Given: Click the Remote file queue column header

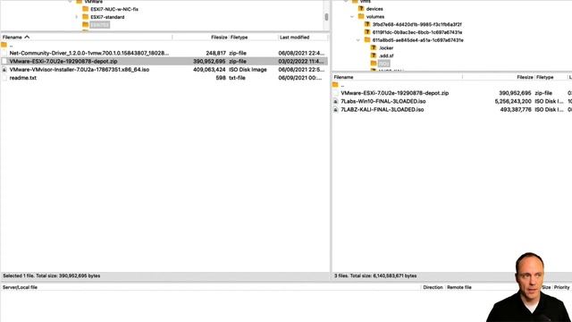Looking at the screenshot, I should 459,287.
